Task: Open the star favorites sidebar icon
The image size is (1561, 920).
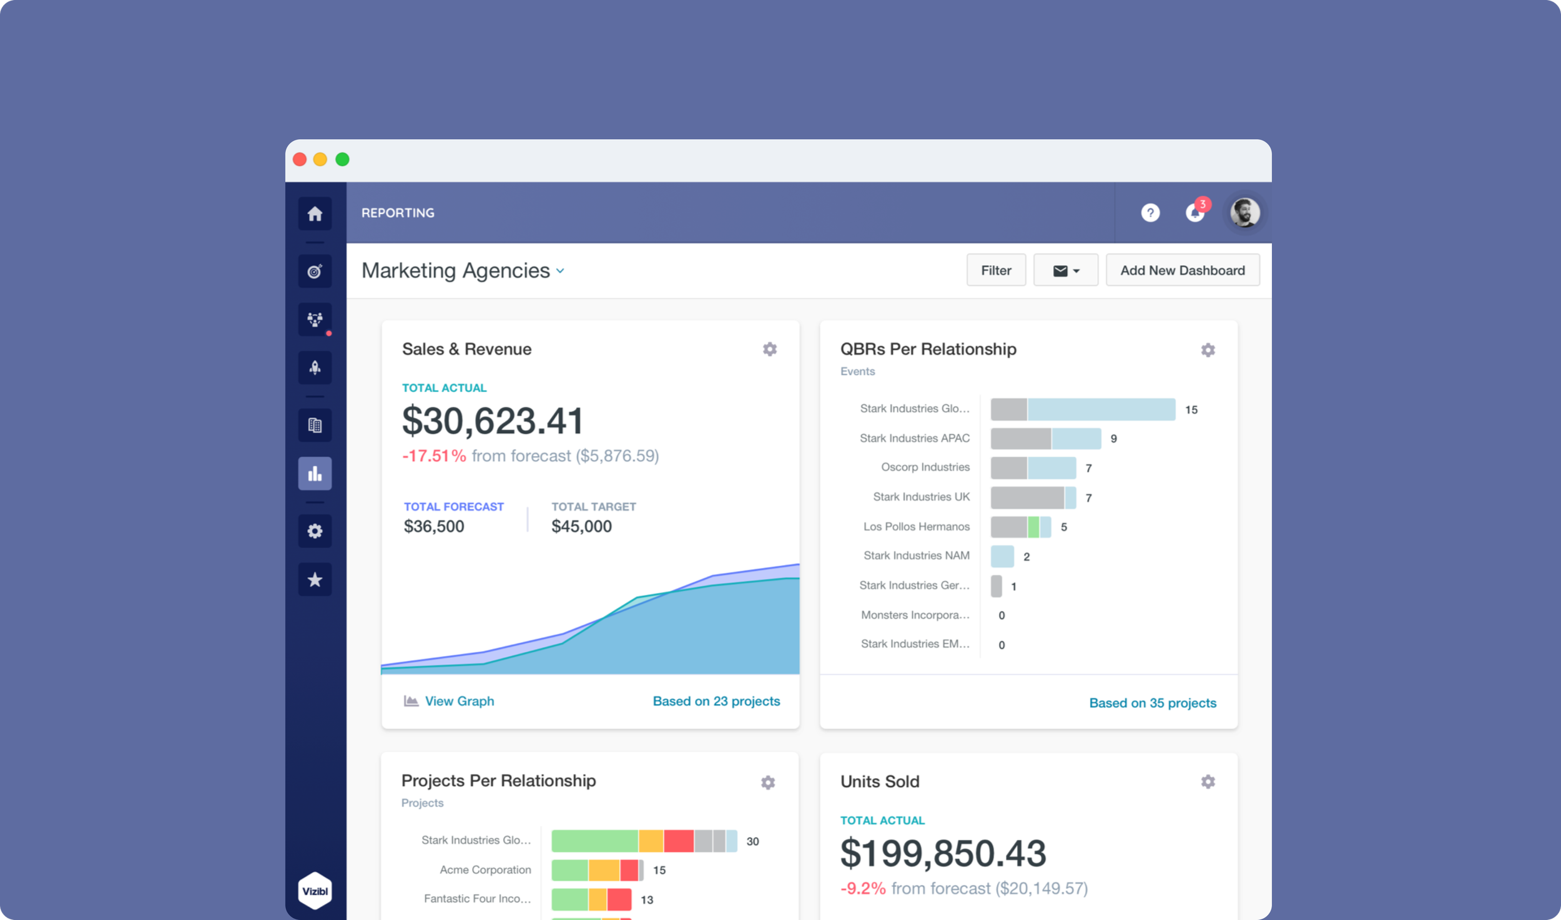Action: pos(315,580)
